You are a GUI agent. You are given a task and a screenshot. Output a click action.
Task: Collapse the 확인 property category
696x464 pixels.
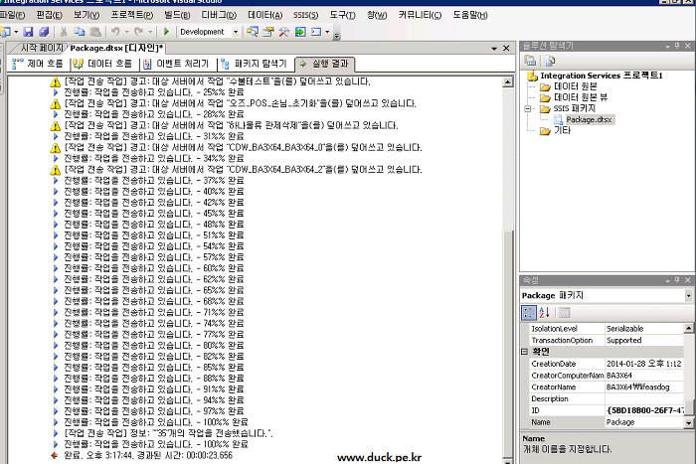tap(524, 352)
